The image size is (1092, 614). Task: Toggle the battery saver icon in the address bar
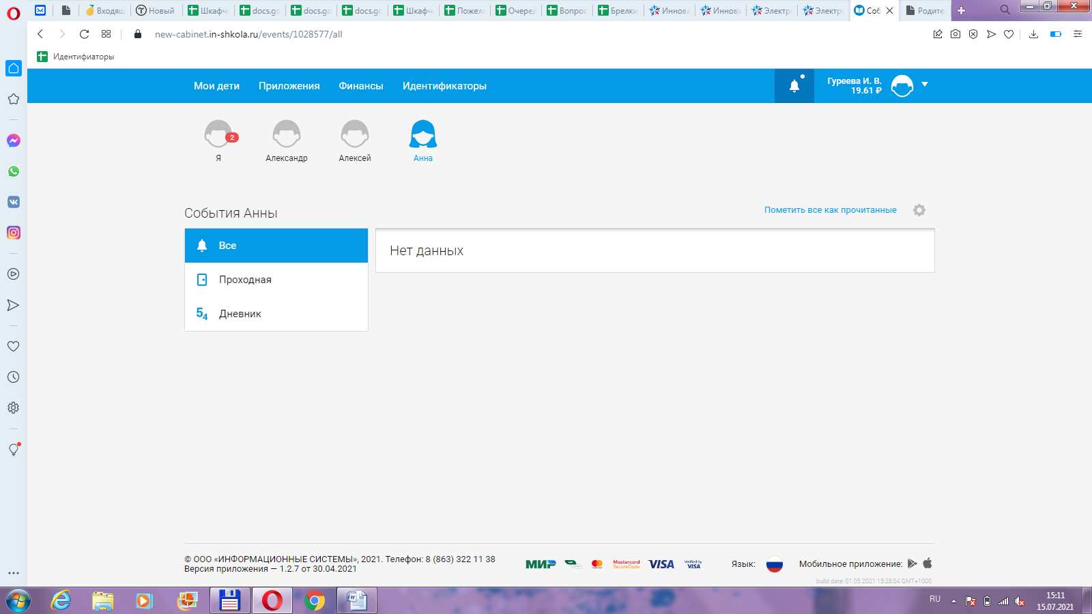[1056, 34]
